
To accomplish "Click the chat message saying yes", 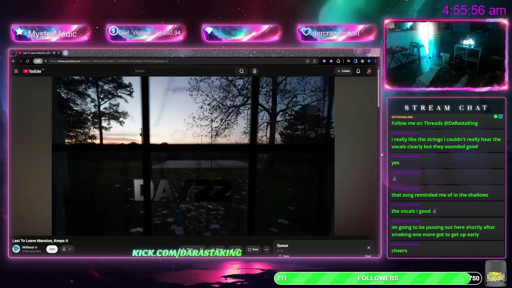I will pyautogui.click(x=395, y=163).
